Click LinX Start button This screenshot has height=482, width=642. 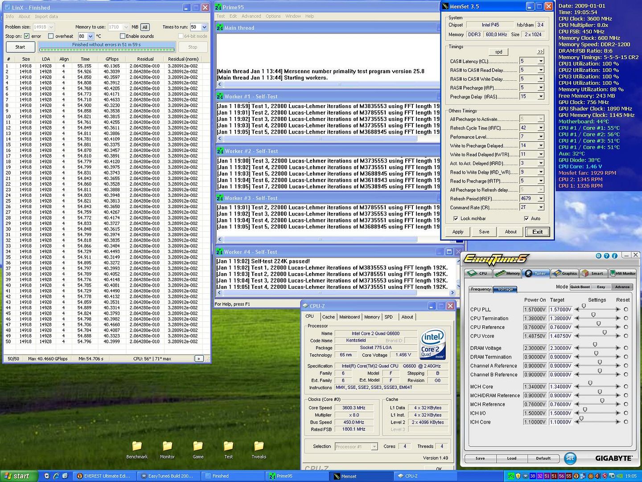tap(20, 47)
